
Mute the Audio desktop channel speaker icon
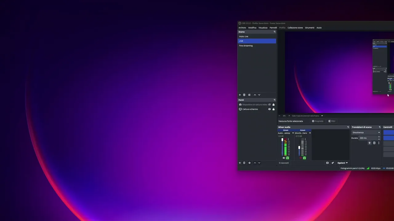tap(284, 158)
